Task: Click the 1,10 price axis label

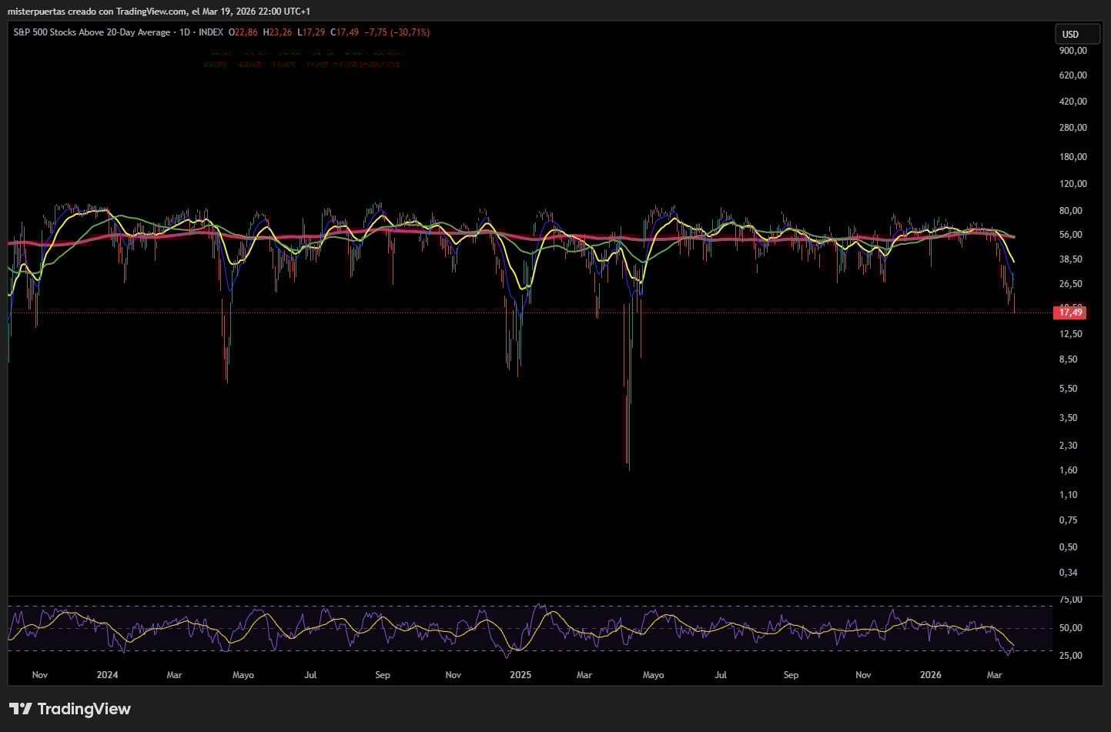Action: click(x=1069, y=495)
